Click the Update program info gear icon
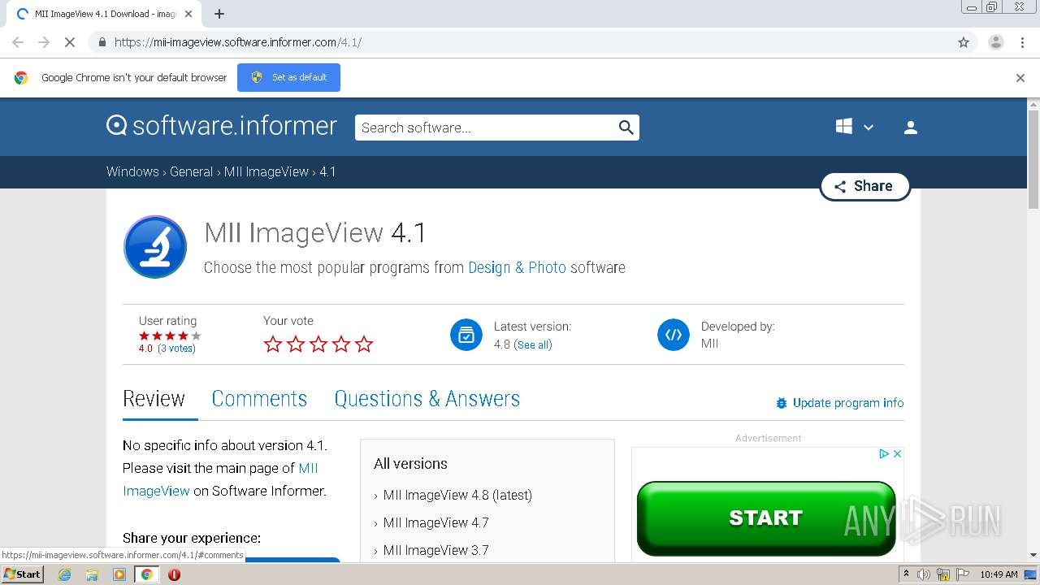This screenshot has height=585, width=1040. 782,403
